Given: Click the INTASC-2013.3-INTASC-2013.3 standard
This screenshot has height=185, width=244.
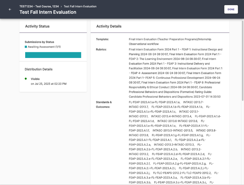Looking at the screenshot, I should pos(174,145).
